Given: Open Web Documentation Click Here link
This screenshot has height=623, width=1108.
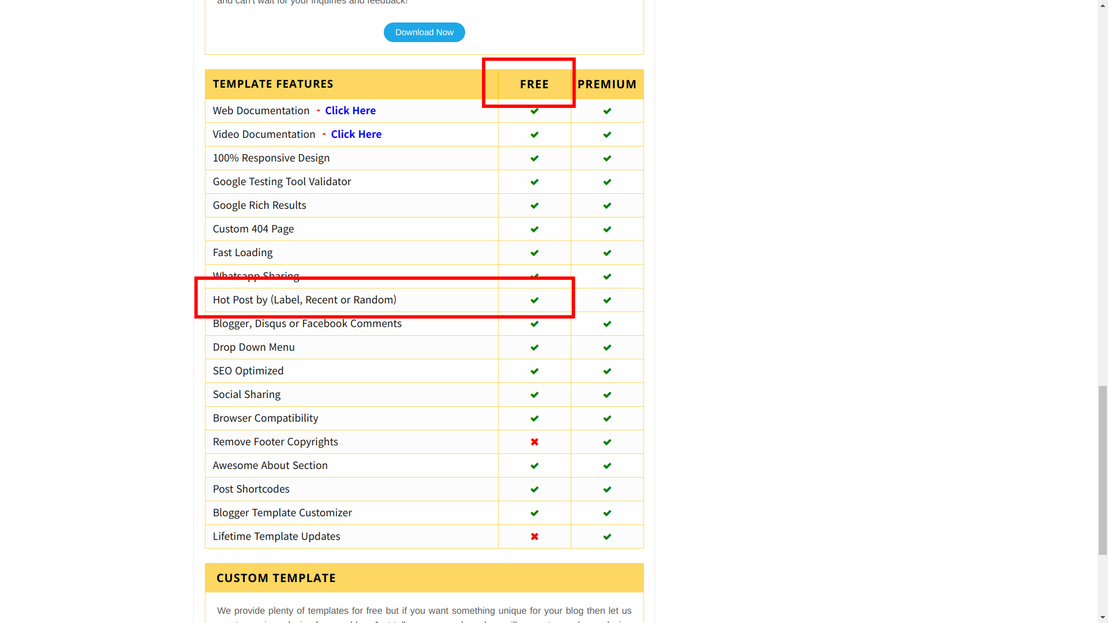Looking at the screenshot, I should (350, 110).
